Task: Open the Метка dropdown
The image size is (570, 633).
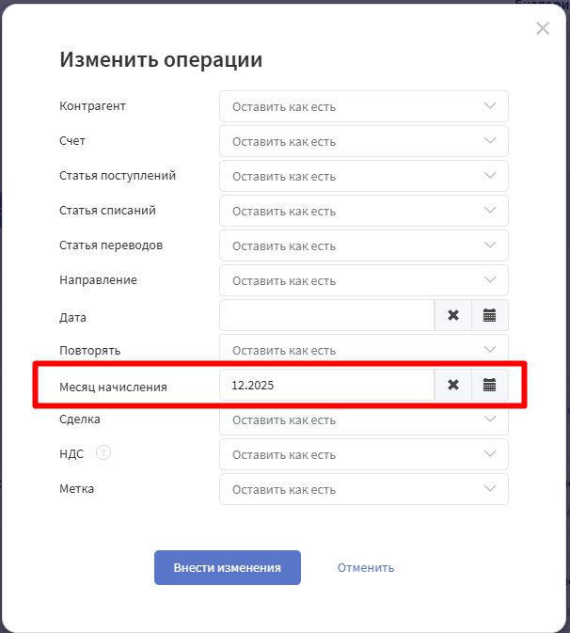Action: (x=363, y=489)
